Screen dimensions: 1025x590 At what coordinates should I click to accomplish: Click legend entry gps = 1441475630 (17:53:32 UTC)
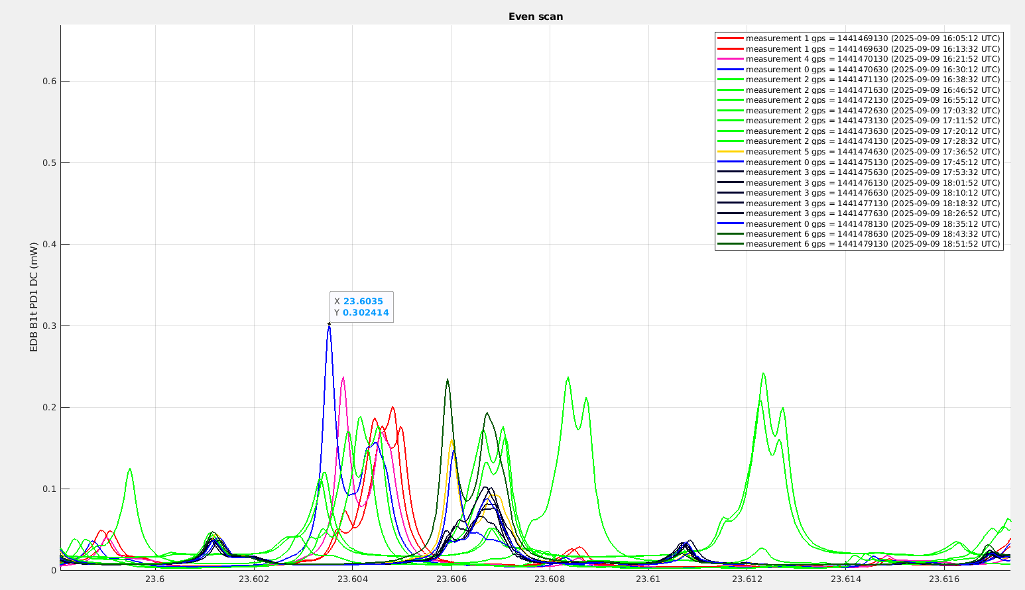859,172
